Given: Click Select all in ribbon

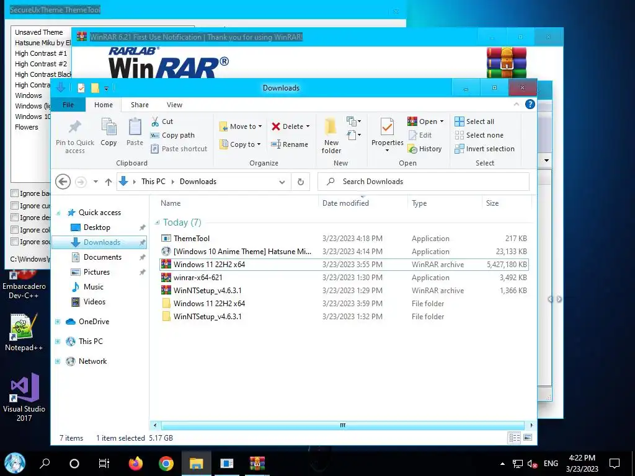Looking at the screenshot, I should click(474, 121).
